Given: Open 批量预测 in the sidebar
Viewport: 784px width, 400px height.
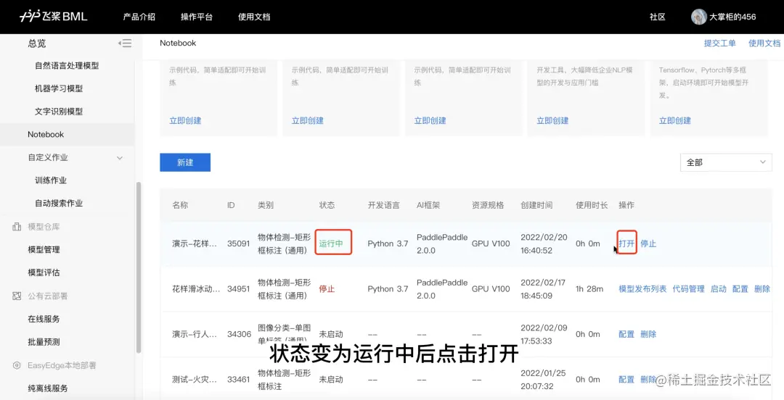Looking at the screenshot, I should click(x=44, y=342).
